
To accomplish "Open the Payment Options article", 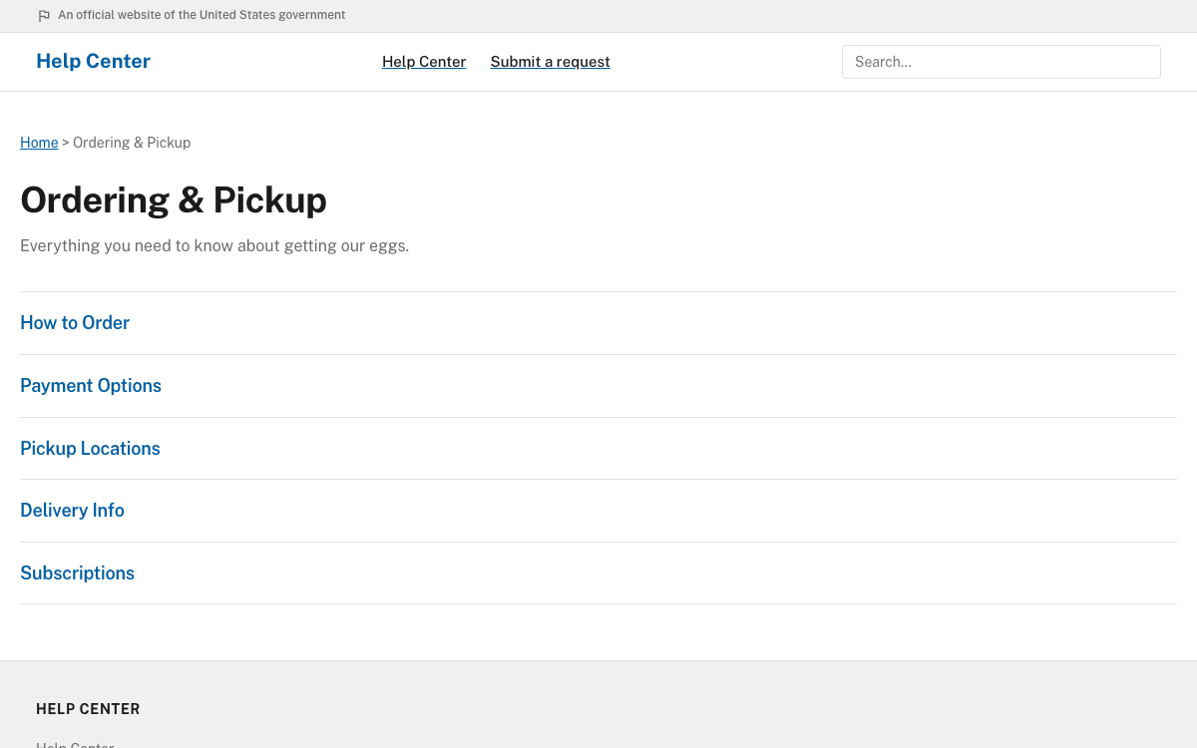I will click(x=91, y=386).
